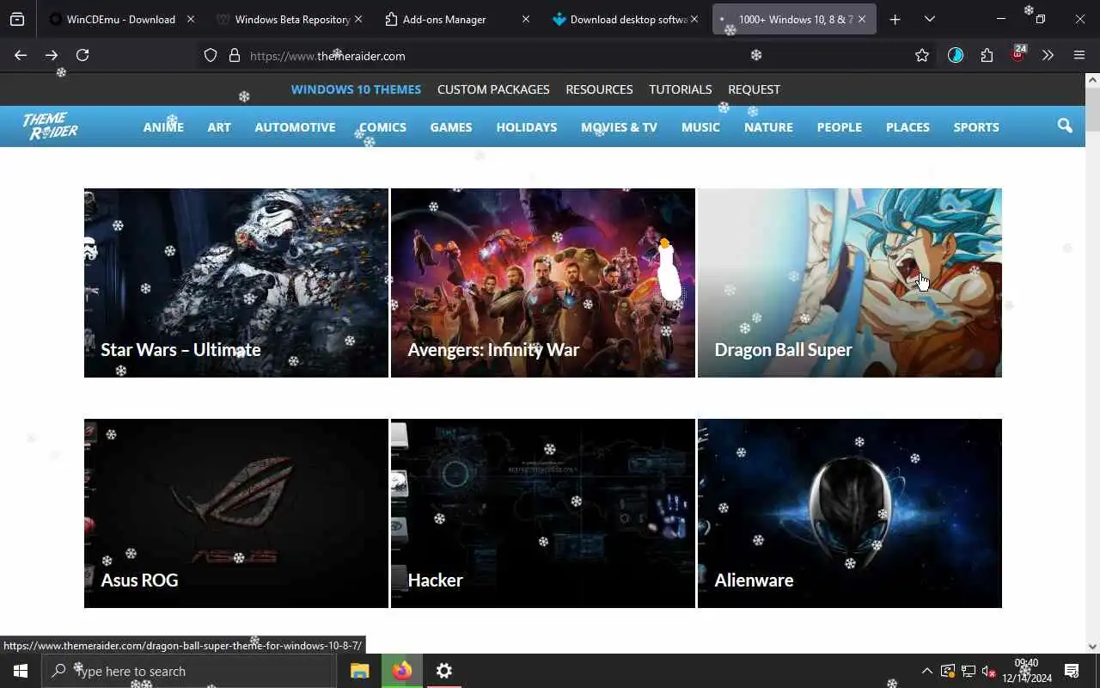
Task: Show site security padlock info
Action: pos(234,55)
